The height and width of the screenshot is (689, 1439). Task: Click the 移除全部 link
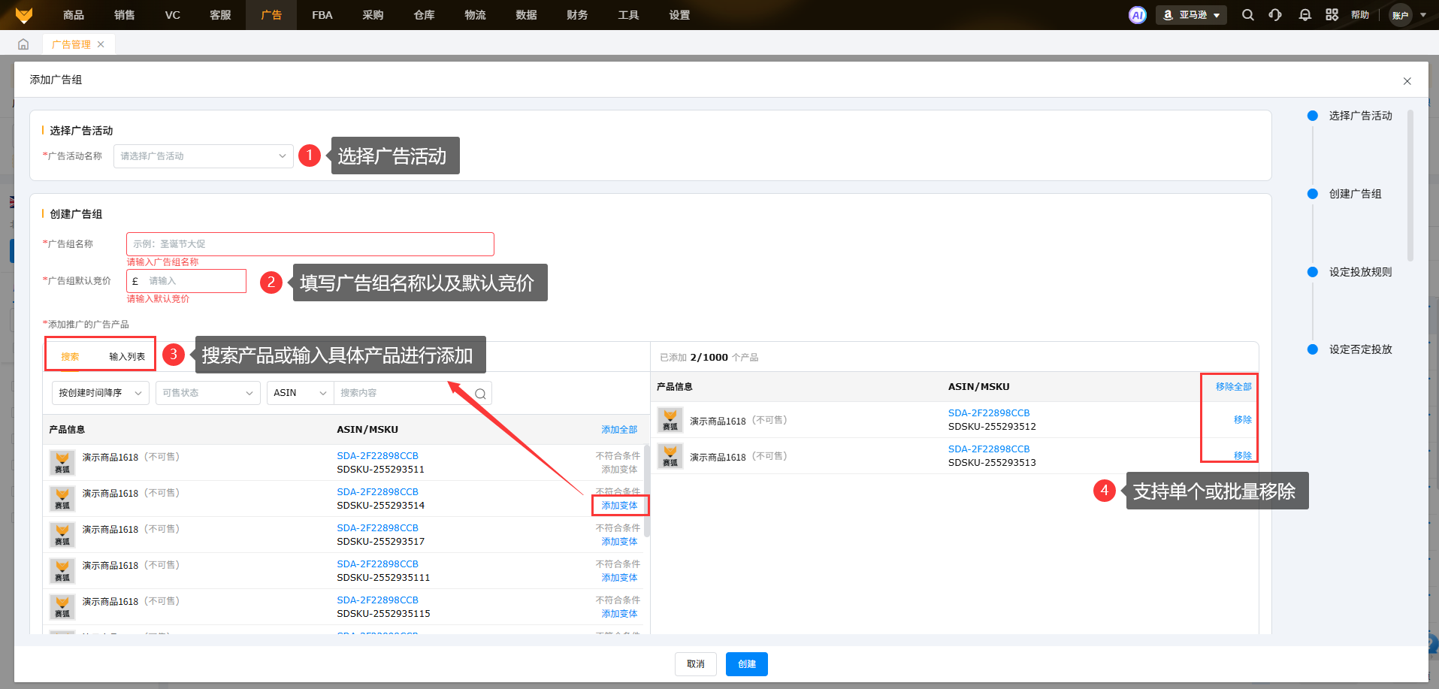[1234, 387]
